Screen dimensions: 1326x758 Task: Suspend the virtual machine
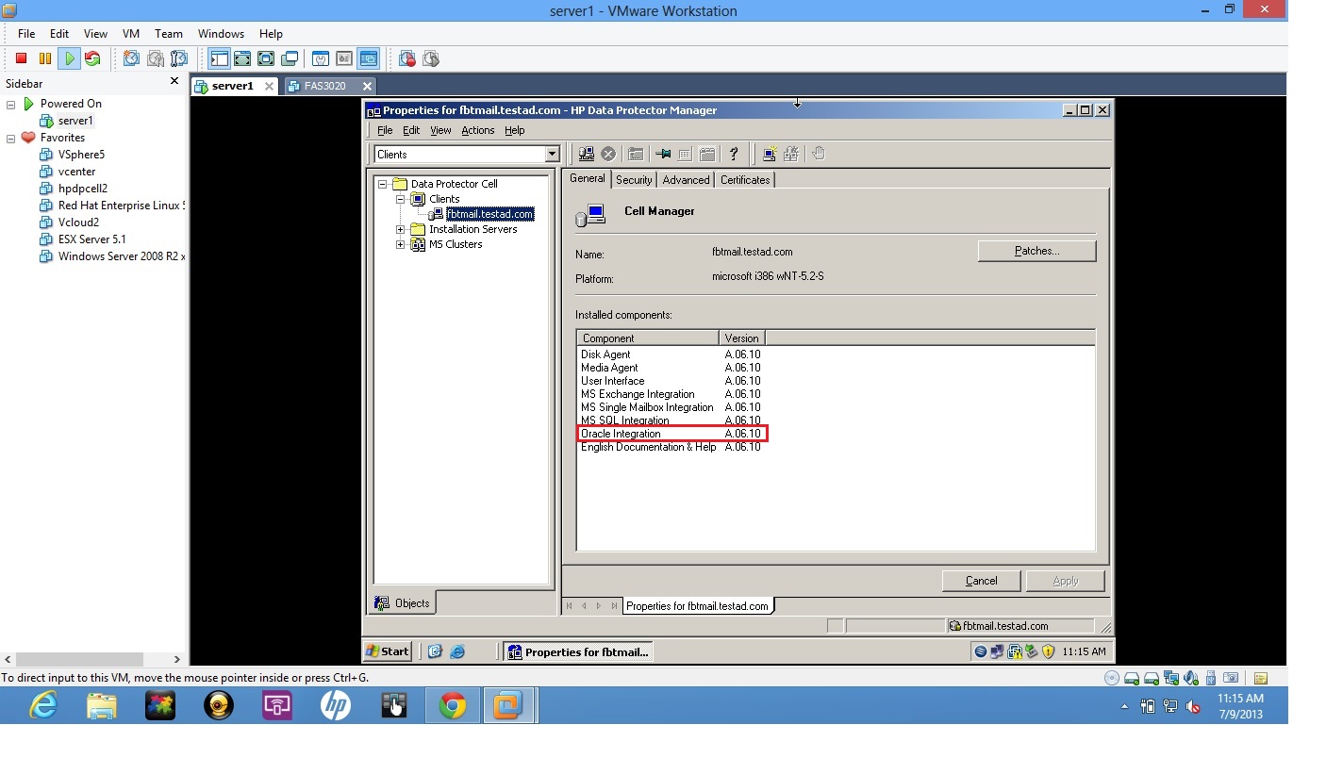click(x=43, y=58)
